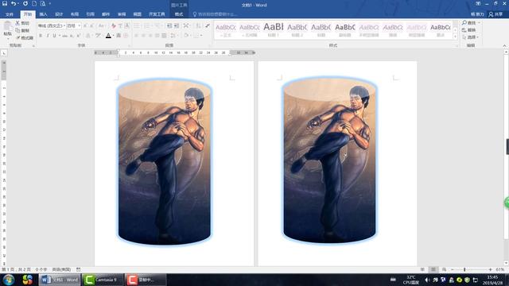
Task: Show or hide paragraph marks
Action: [208, 25]
